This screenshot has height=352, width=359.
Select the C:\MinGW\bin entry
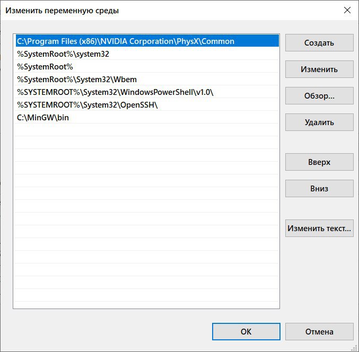point(43,117)
